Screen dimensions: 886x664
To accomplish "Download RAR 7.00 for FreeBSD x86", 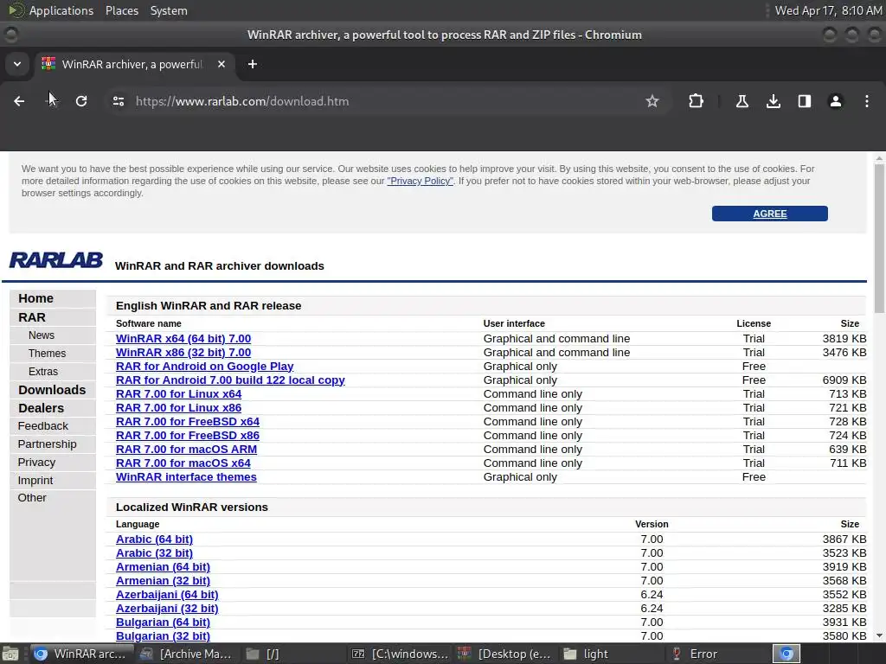I will [x=188, y=436].
